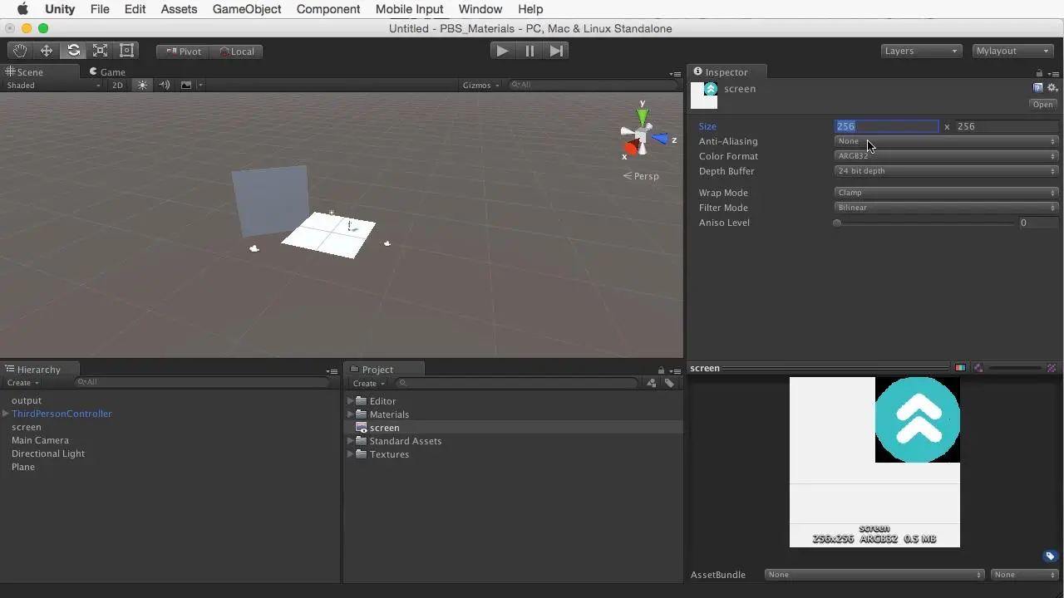
Task: Select the Move tool
Action: pyautogui.click(x=47, y=51)
